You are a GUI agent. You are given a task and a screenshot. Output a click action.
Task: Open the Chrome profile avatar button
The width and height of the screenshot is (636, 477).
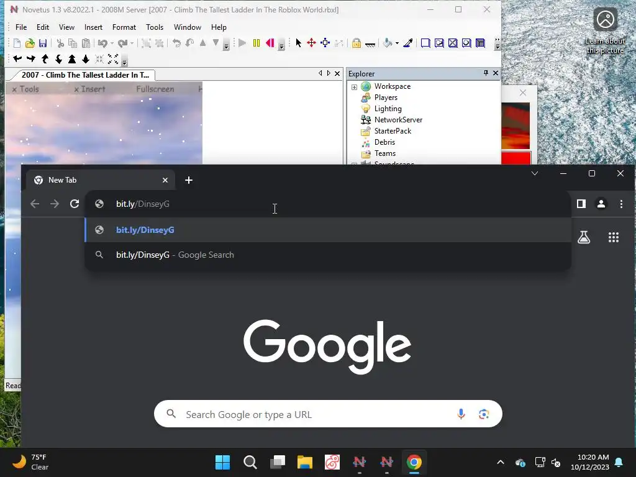pyautogui.click(x=601, y=204)
